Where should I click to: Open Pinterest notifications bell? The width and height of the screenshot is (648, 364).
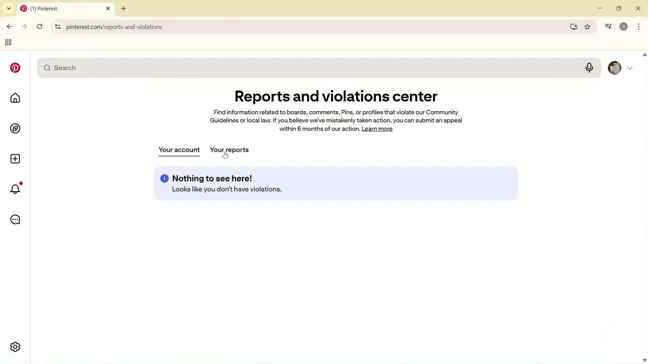click(x=15, y=189)
